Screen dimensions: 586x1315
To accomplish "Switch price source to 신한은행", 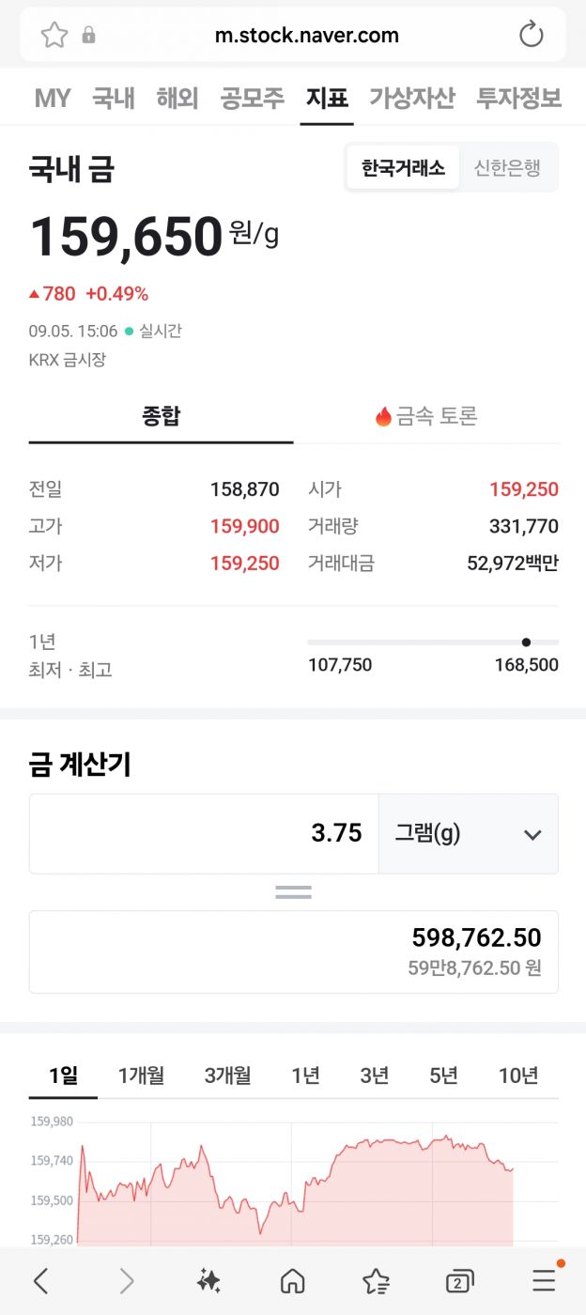I will 507,168.
